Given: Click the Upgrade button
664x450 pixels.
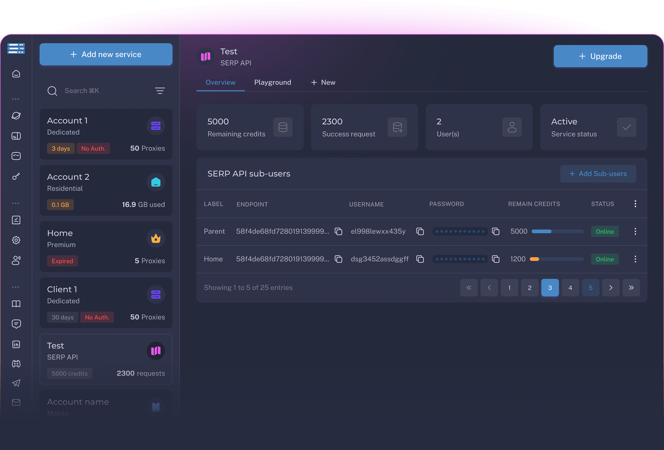Looking at the screenshot, I should coord(600,56).
